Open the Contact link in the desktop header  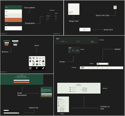107,68
